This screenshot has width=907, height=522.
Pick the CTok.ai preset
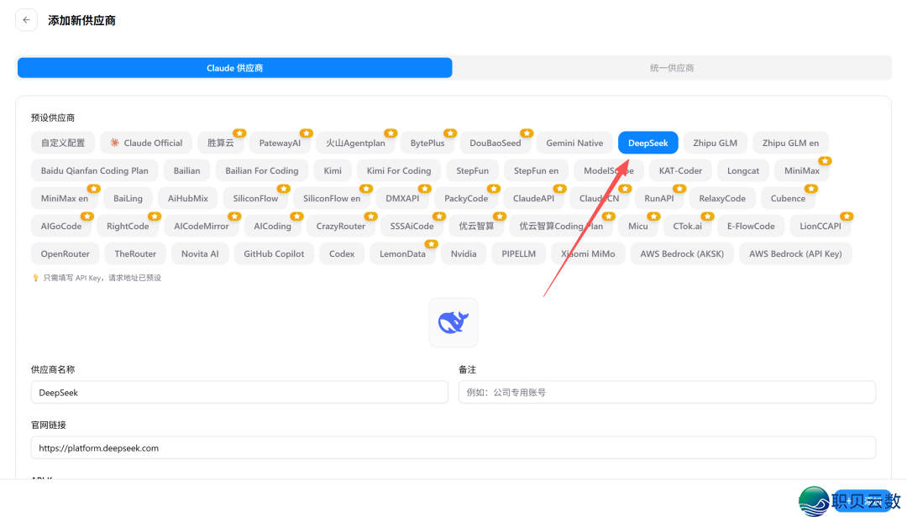(687, 226)
